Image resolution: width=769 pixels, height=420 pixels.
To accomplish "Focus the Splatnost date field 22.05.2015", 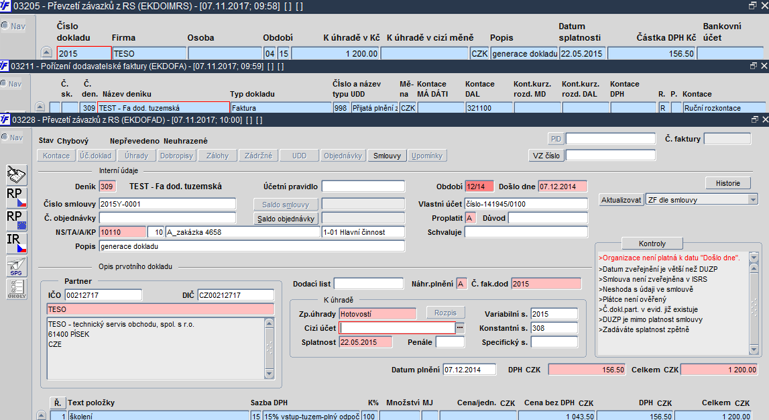I will click(x=365, y=342).
